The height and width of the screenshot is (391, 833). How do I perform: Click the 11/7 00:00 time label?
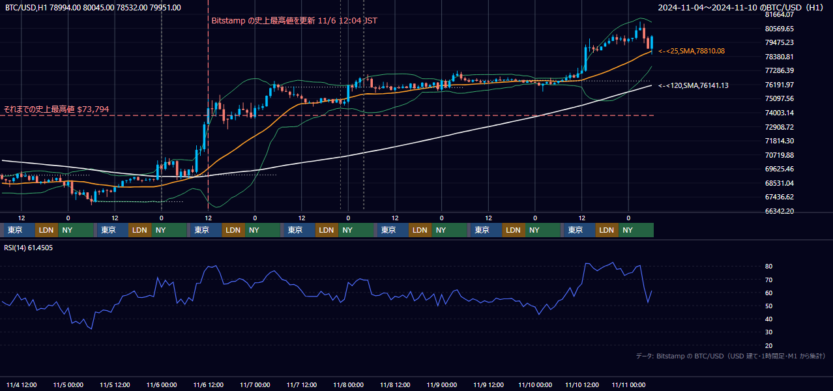click(255, 384)
